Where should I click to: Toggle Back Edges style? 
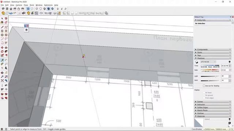coord(32,9)
